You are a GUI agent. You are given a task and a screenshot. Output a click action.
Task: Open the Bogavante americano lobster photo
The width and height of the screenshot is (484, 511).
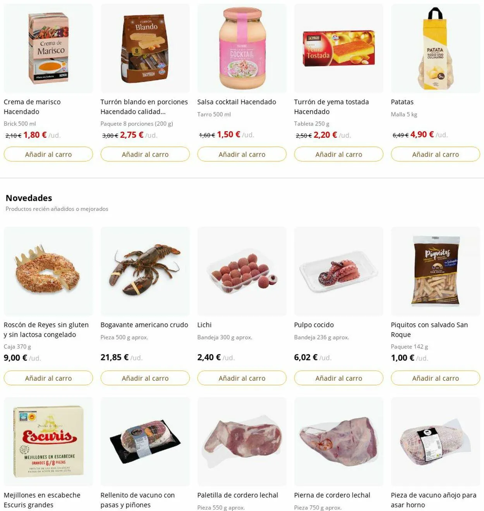[x=145, y=271]
